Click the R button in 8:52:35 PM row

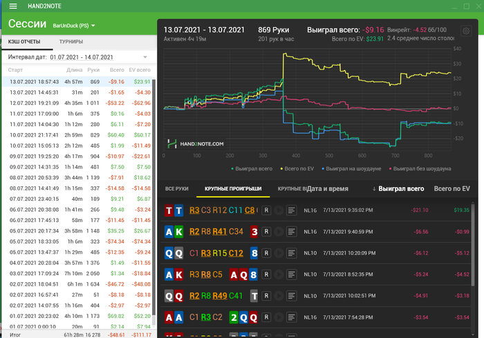coord(266,275)
